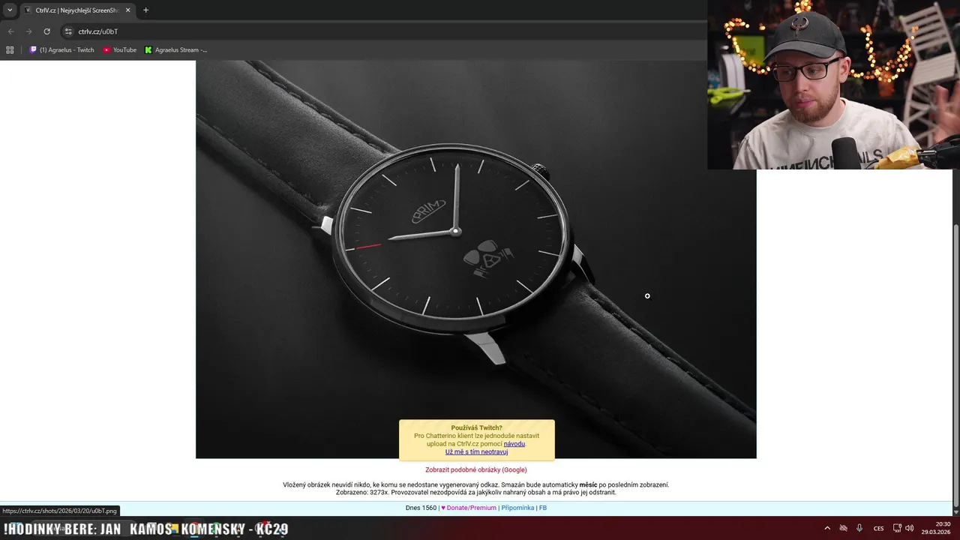Dismiss popup via 'Už mě s tím neotravuj'
This screenshot has width=960, height=540.
point(476,452)
